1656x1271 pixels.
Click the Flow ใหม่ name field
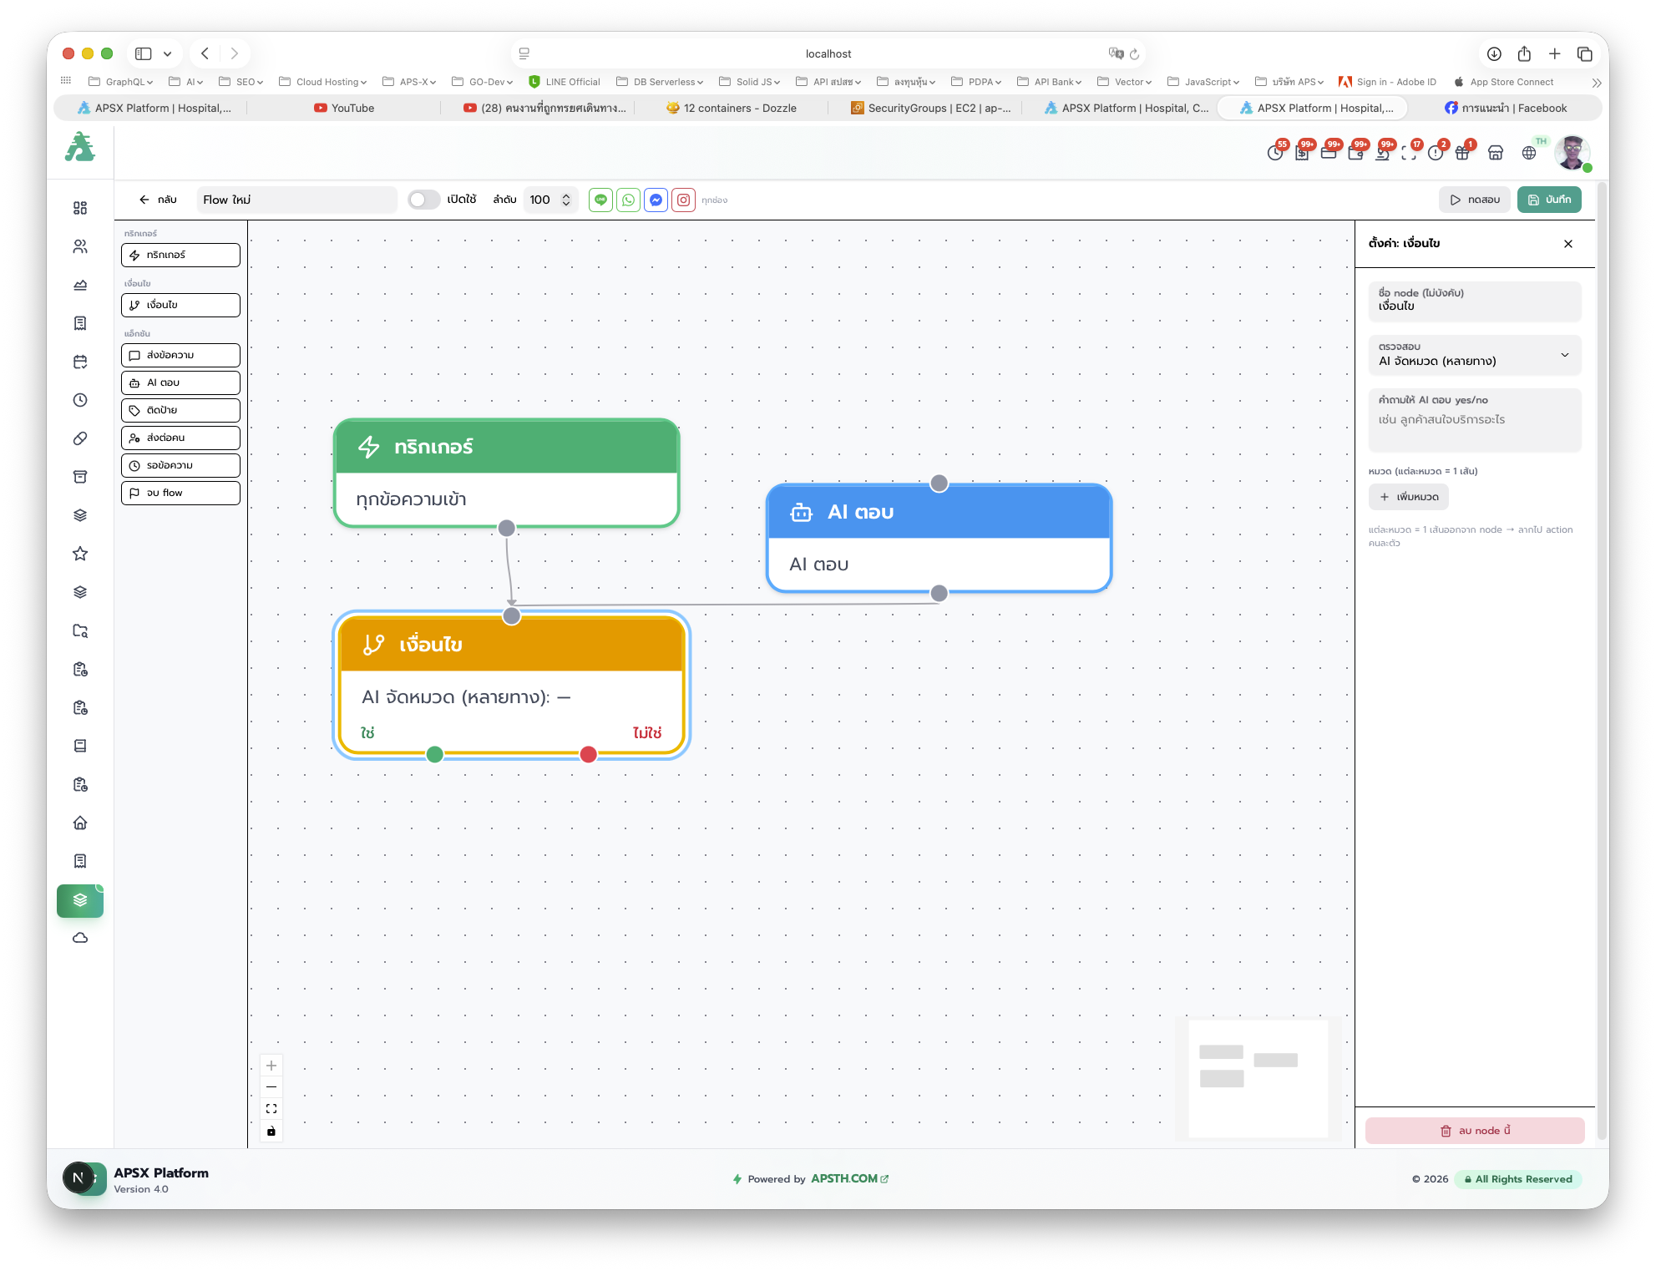point(296,200)
